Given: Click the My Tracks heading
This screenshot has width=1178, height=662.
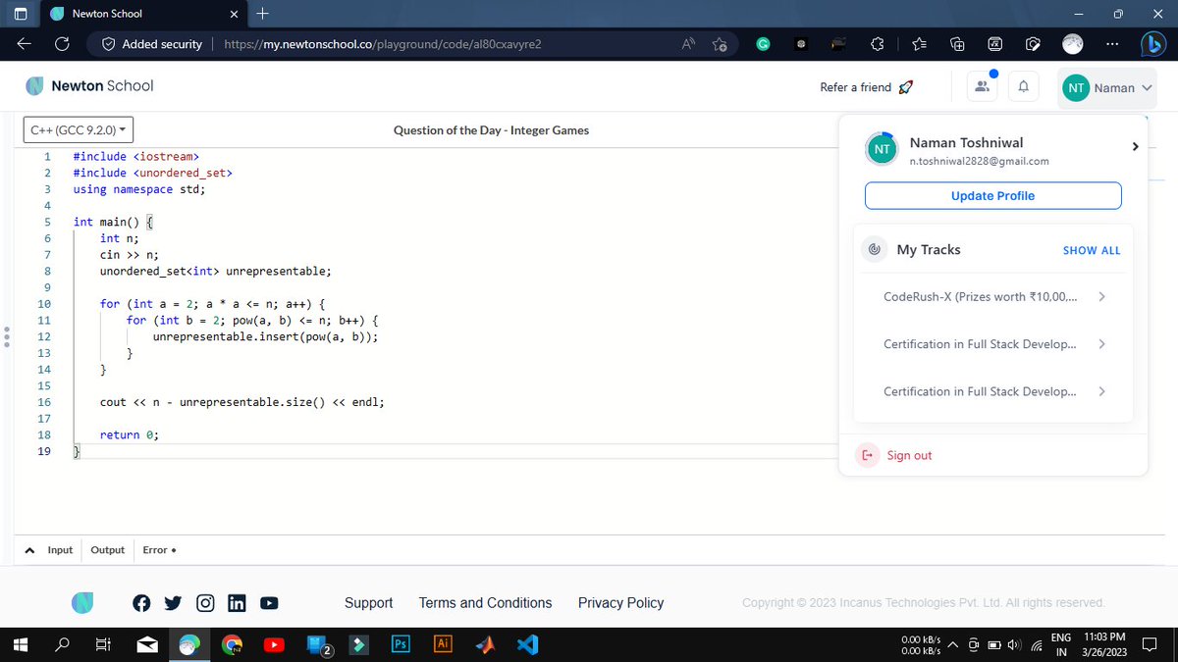Looking at the screenshot, I should pos(929,250).
